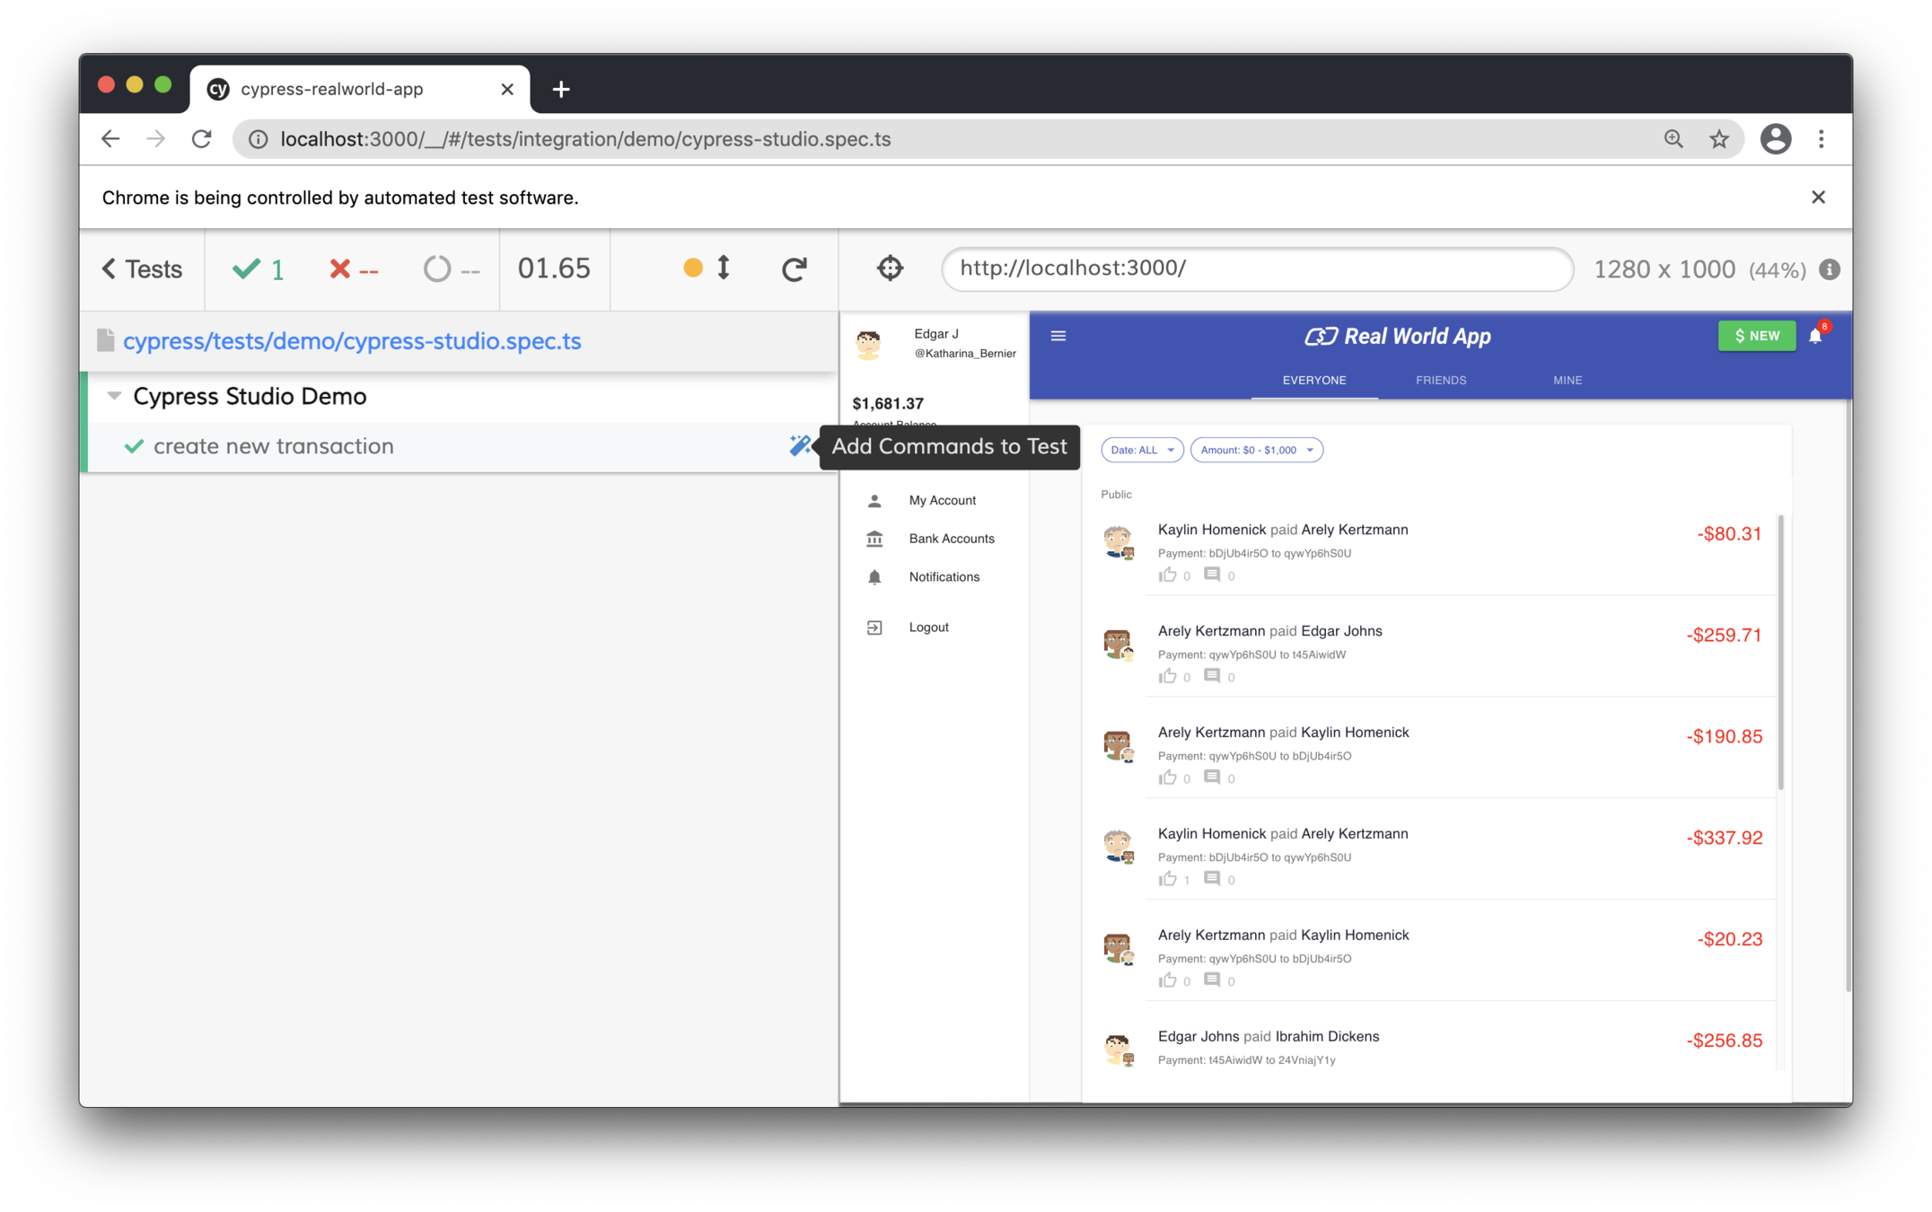Click the Cypress rerun tests icon

pyautogui.click(x=795, y=268)
